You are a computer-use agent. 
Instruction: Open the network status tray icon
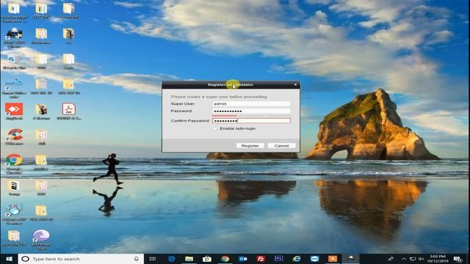click(413, 259)
